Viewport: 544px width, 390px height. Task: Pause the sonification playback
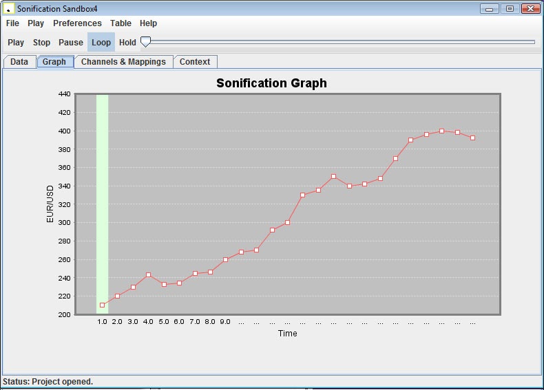pos(71,43)
